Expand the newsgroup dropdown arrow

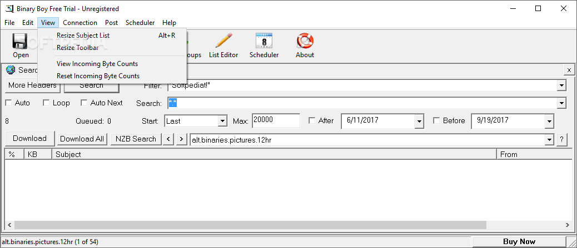[549, 140]
